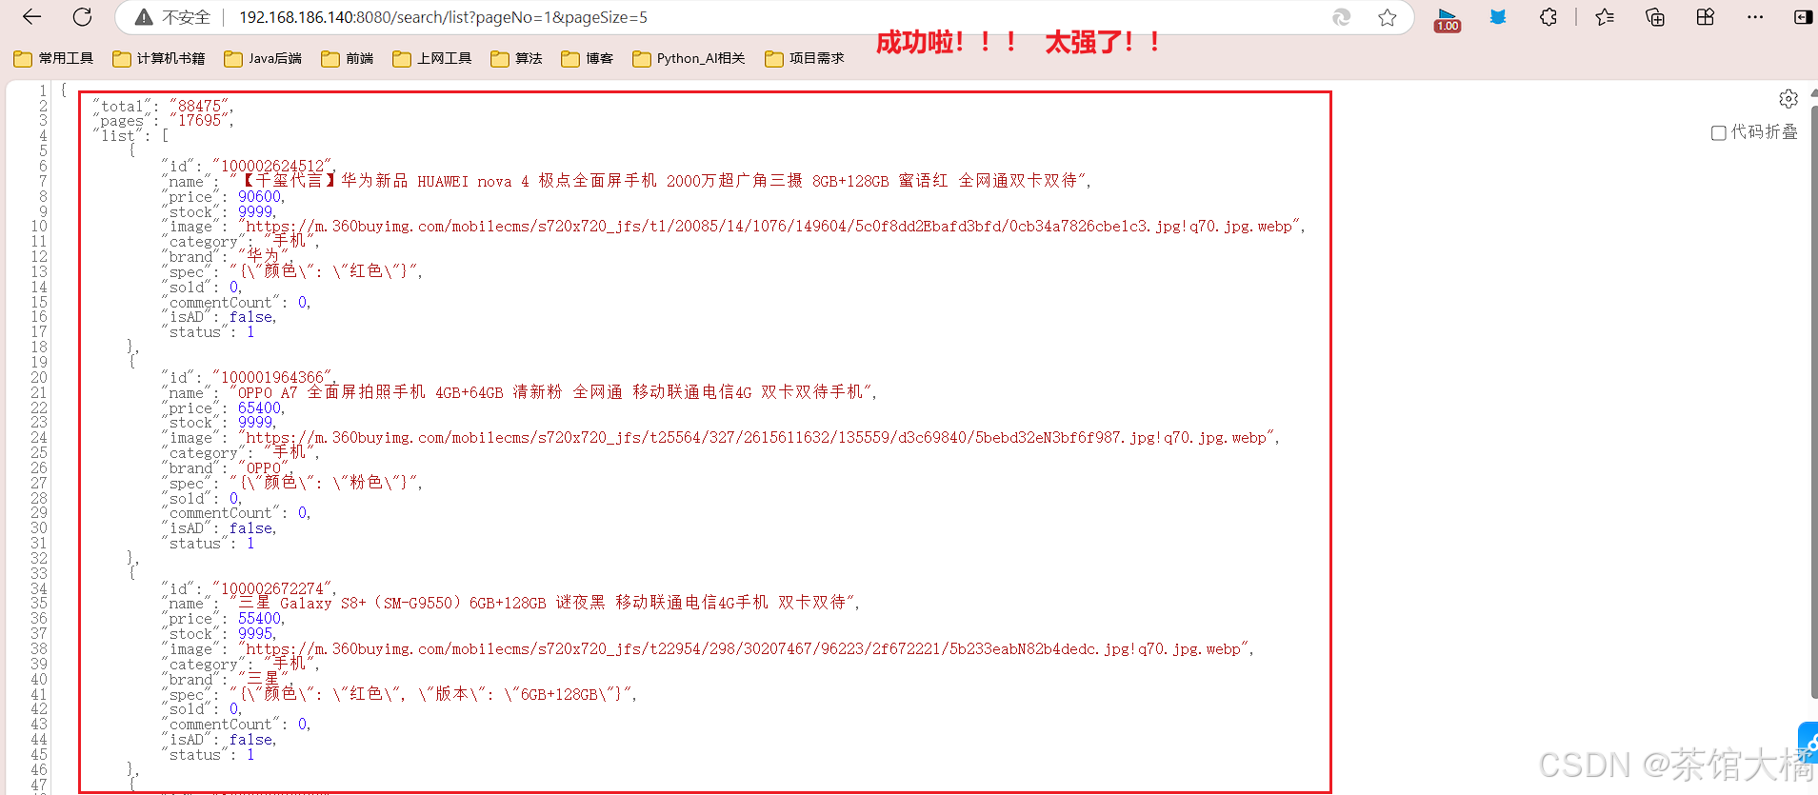This screenshot has width=1818, height=795.
Task: Open the Java后端 bookmarks folder
Action: [263, 58]
